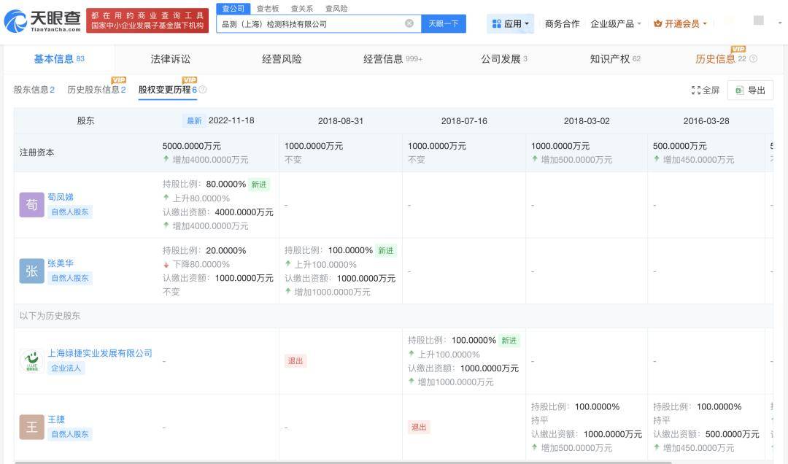Click 王捷's brown avatar icon

tap(31, 427)
